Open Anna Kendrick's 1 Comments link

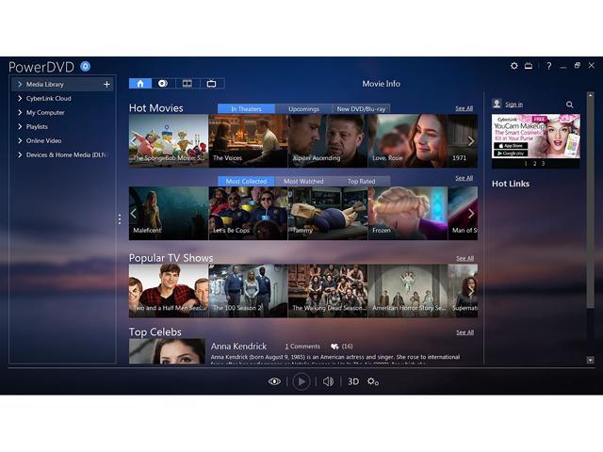[x=302, y=347]
